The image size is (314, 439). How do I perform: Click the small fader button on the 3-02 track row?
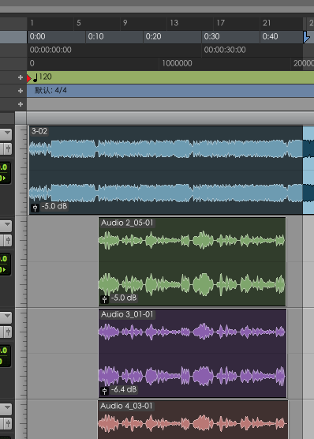click(8, 148)
